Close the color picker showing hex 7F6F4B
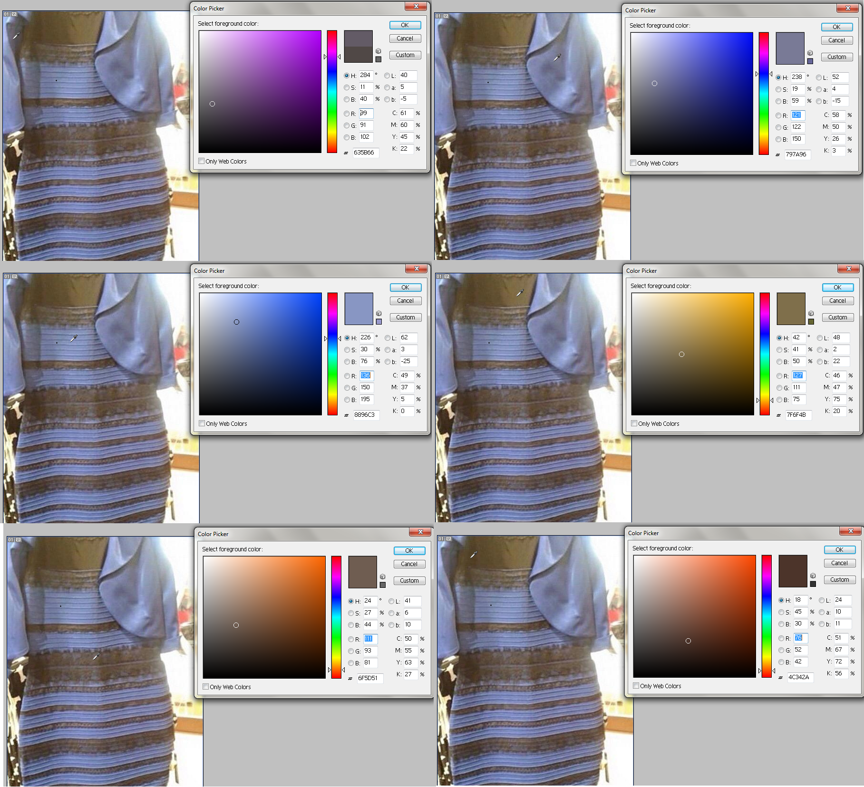 click(x=849, y=269)
